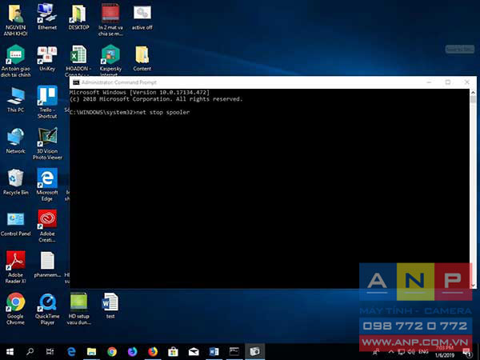Switch ENG input language indicator
The image size is (480, 360).
tap(423, 352)
